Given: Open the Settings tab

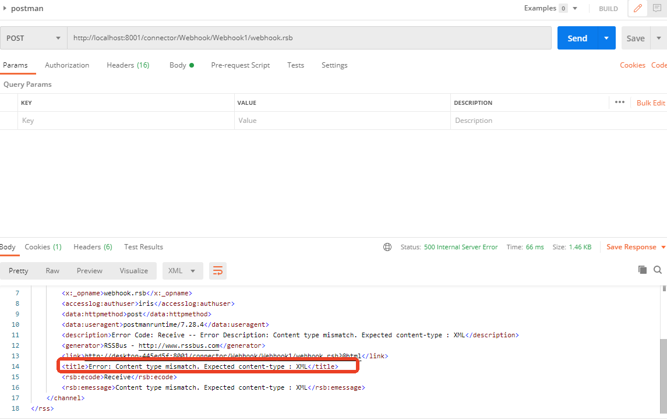Looking at the screenshot, I should click(x=334, y=65).
